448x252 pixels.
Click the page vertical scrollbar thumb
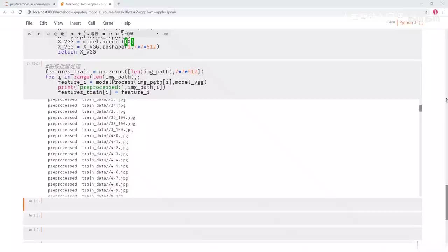click(x=446, y=202)
